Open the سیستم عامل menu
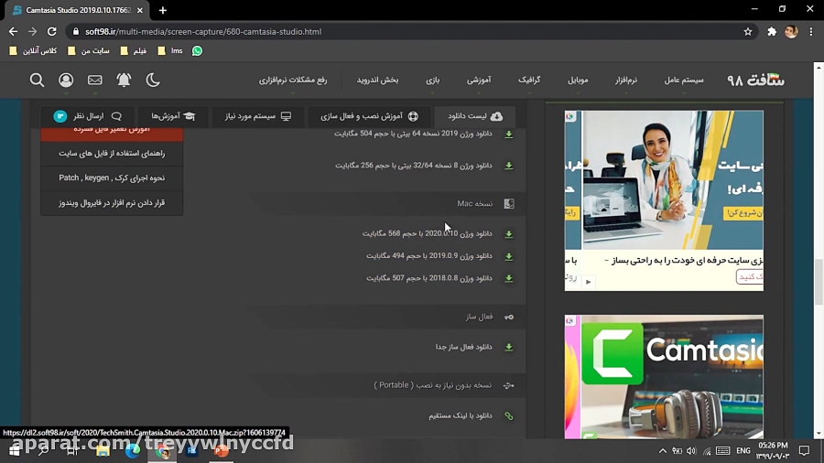This screenshot has height=463, width=824. tap(684, 80)
